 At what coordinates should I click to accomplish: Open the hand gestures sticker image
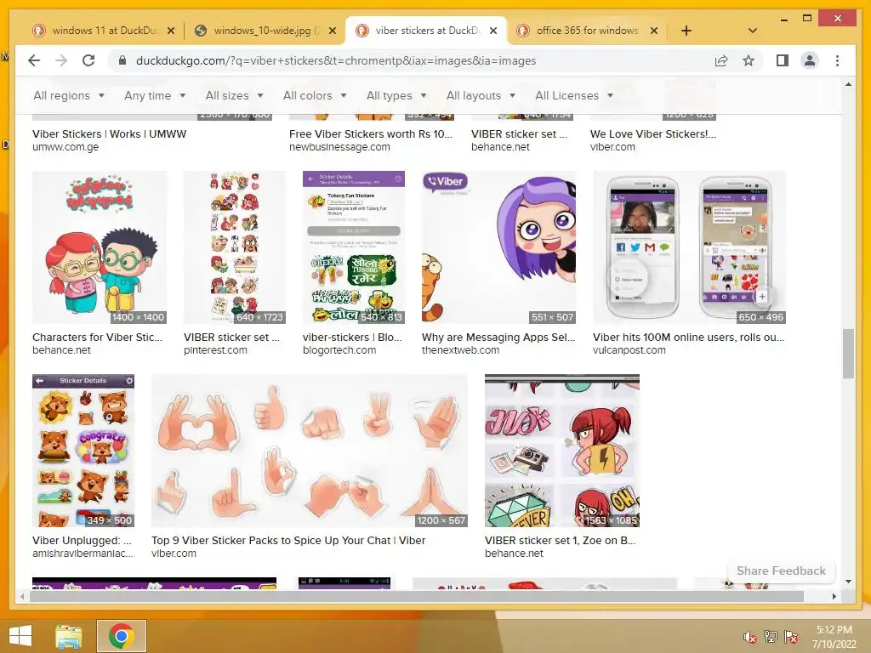(x=310, y=451)
